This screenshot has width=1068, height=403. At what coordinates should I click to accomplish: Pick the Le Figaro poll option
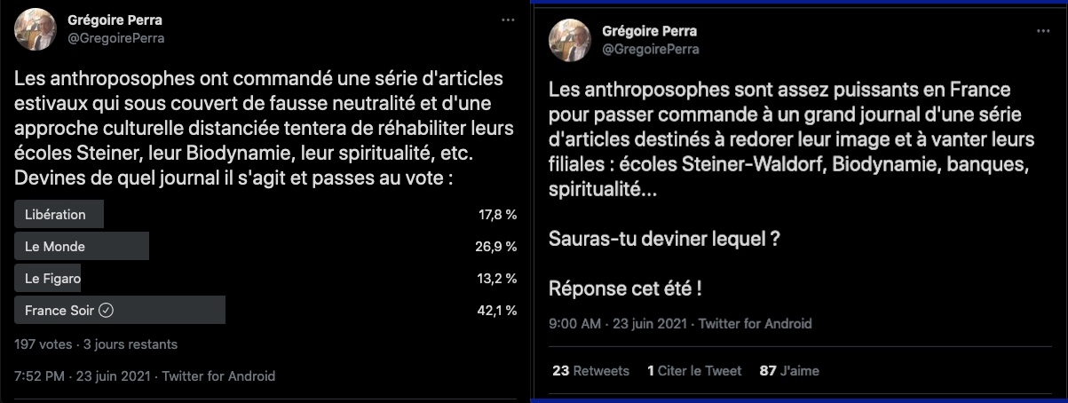54,279
